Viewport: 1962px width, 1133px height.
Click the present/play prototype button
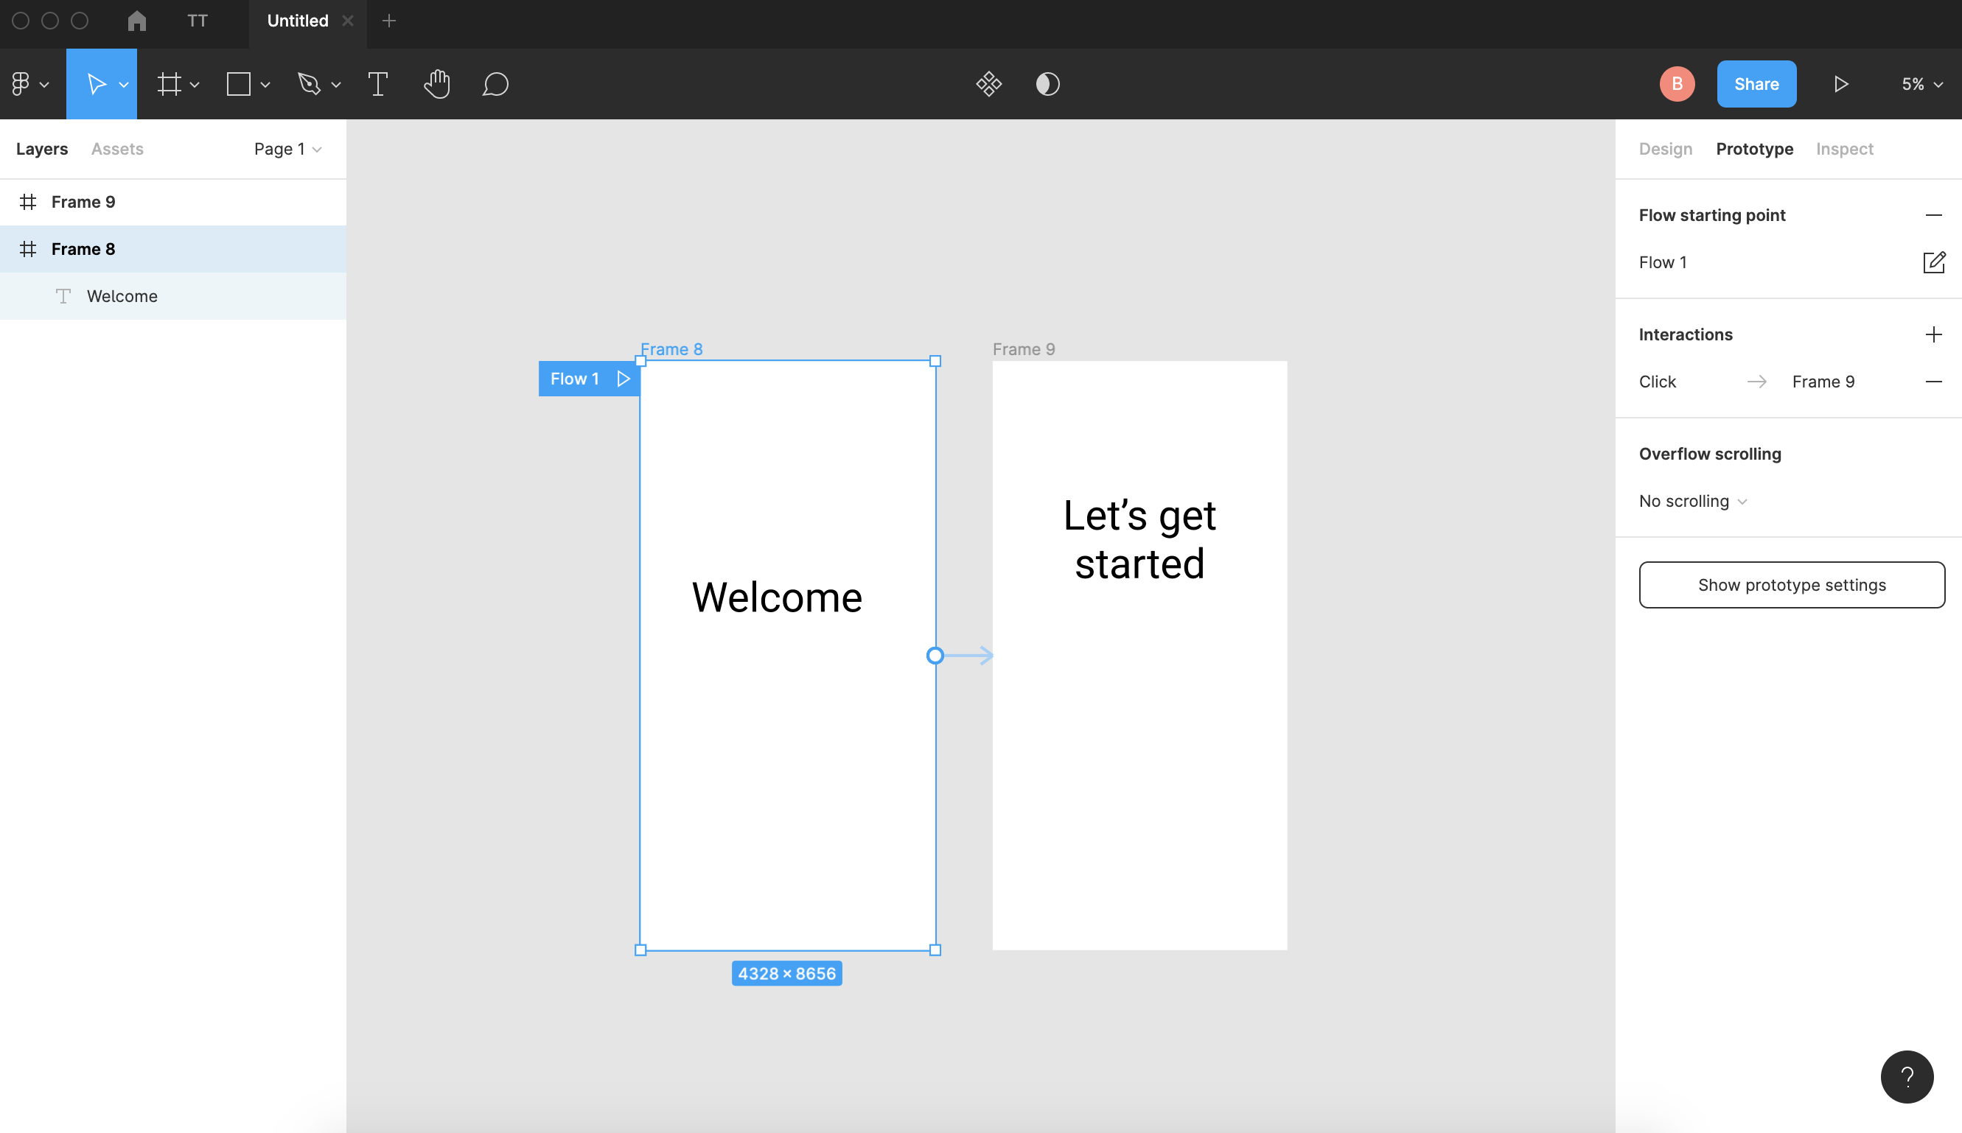(1842, 84)
